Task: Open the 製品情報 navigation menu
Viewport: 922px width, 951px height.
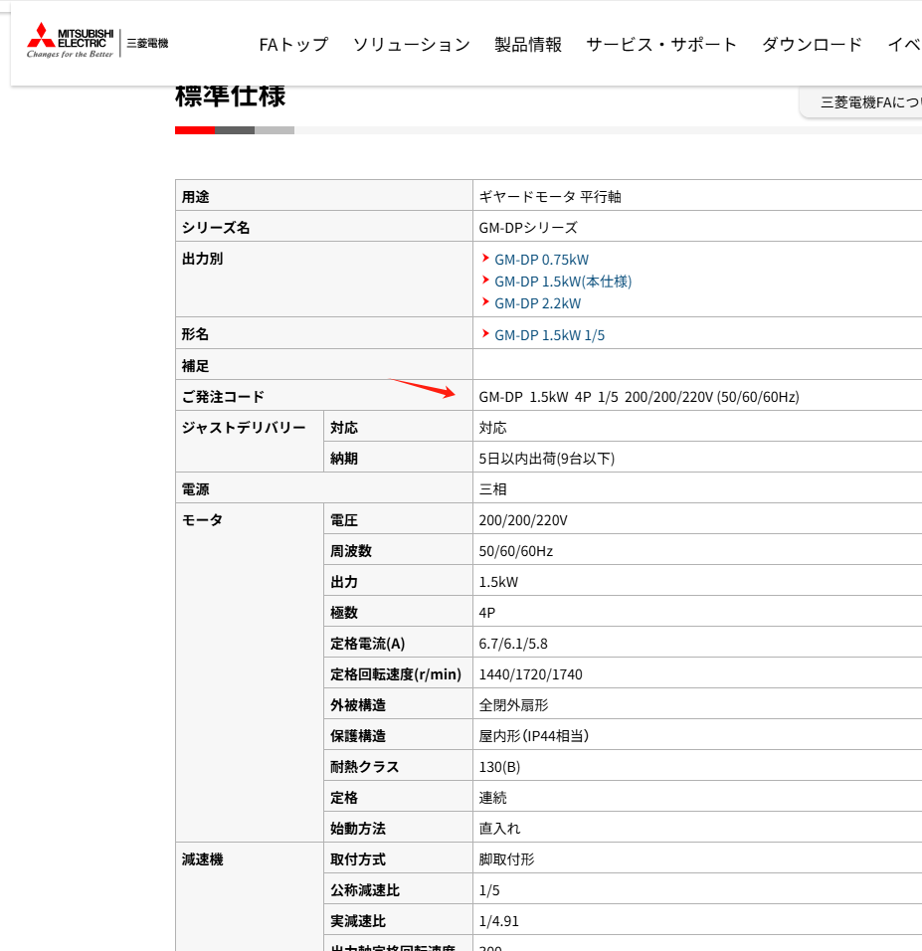Action: pyautogui.click(x=527, y=45)
